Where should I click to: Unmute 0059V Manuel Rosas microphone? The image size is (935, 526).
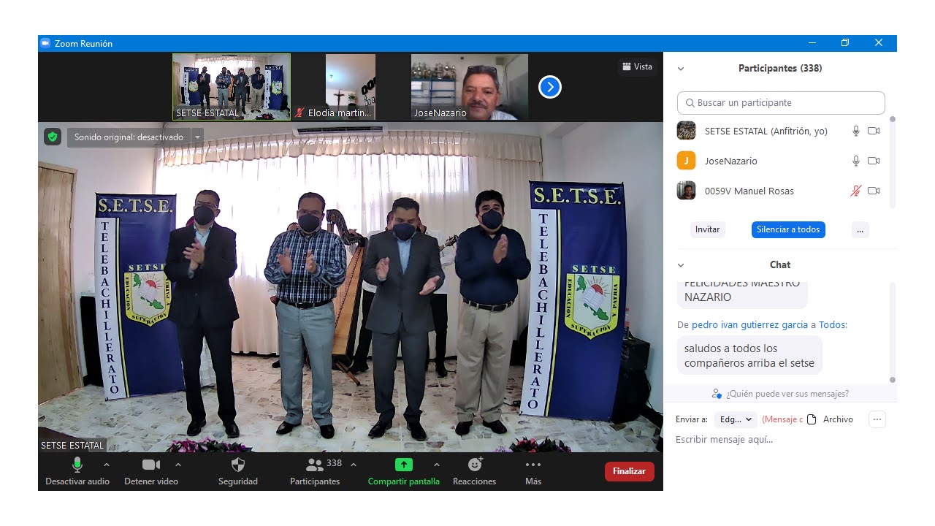coord(856,191)
